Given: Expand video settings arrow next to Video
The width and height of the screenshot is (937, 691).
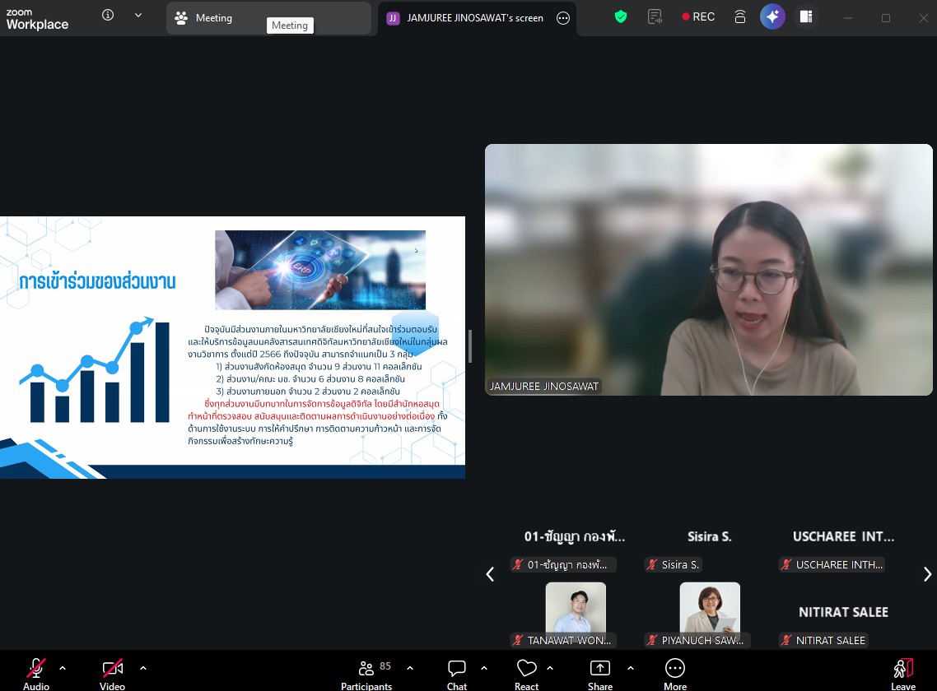Looking at the screenshot, I should (143, 667).
